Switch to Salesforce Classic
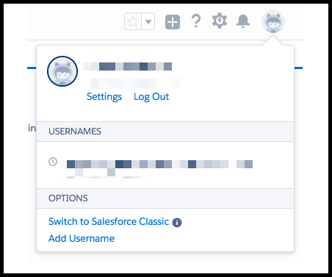332x277 pixels. tap(109, 221)
